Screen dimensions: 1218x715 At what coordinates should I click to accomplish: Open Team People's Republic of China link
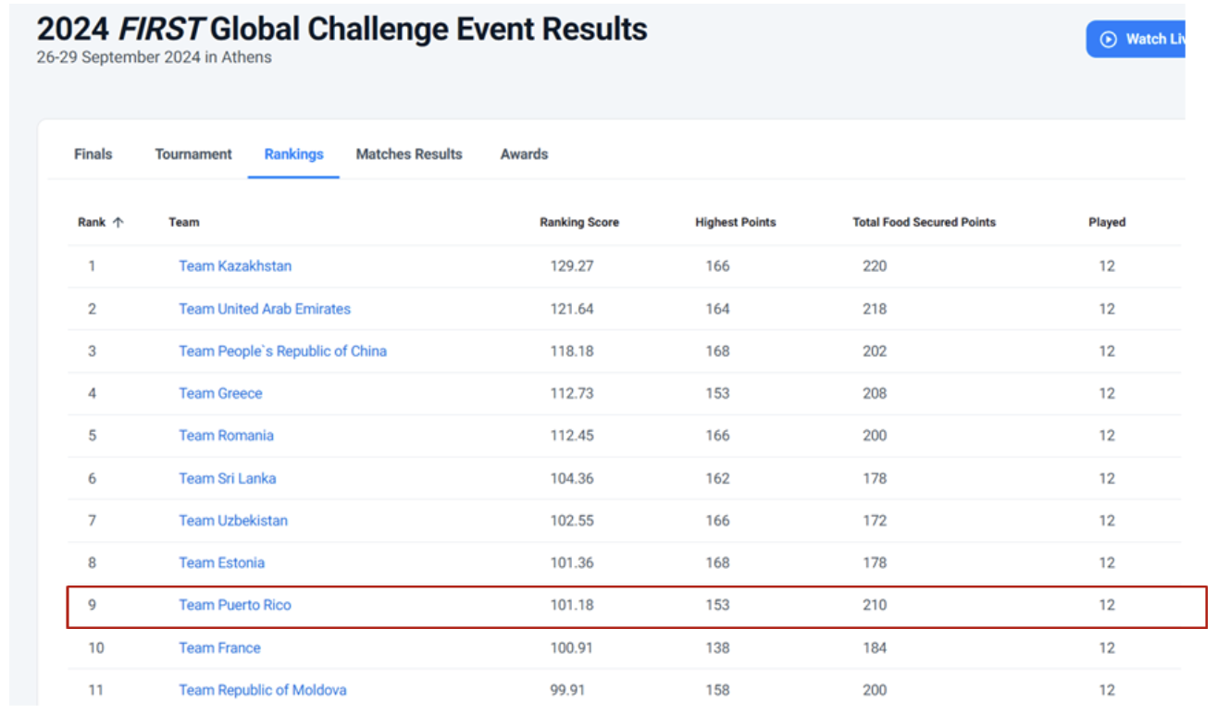coord(282,351)
